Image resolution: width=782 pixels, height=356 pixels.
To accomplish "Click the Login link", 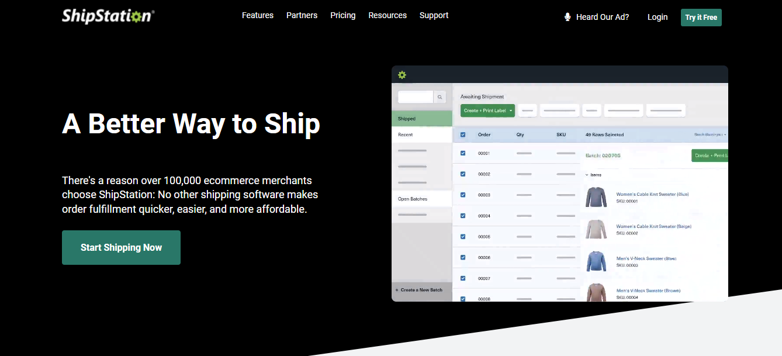I will tap(658, 17).
